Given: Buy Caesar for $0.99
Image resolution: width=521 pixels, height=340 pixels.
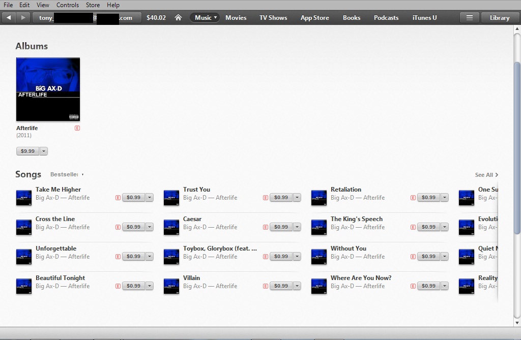Looking at the screenshot, I should click(x=281, y=227).
